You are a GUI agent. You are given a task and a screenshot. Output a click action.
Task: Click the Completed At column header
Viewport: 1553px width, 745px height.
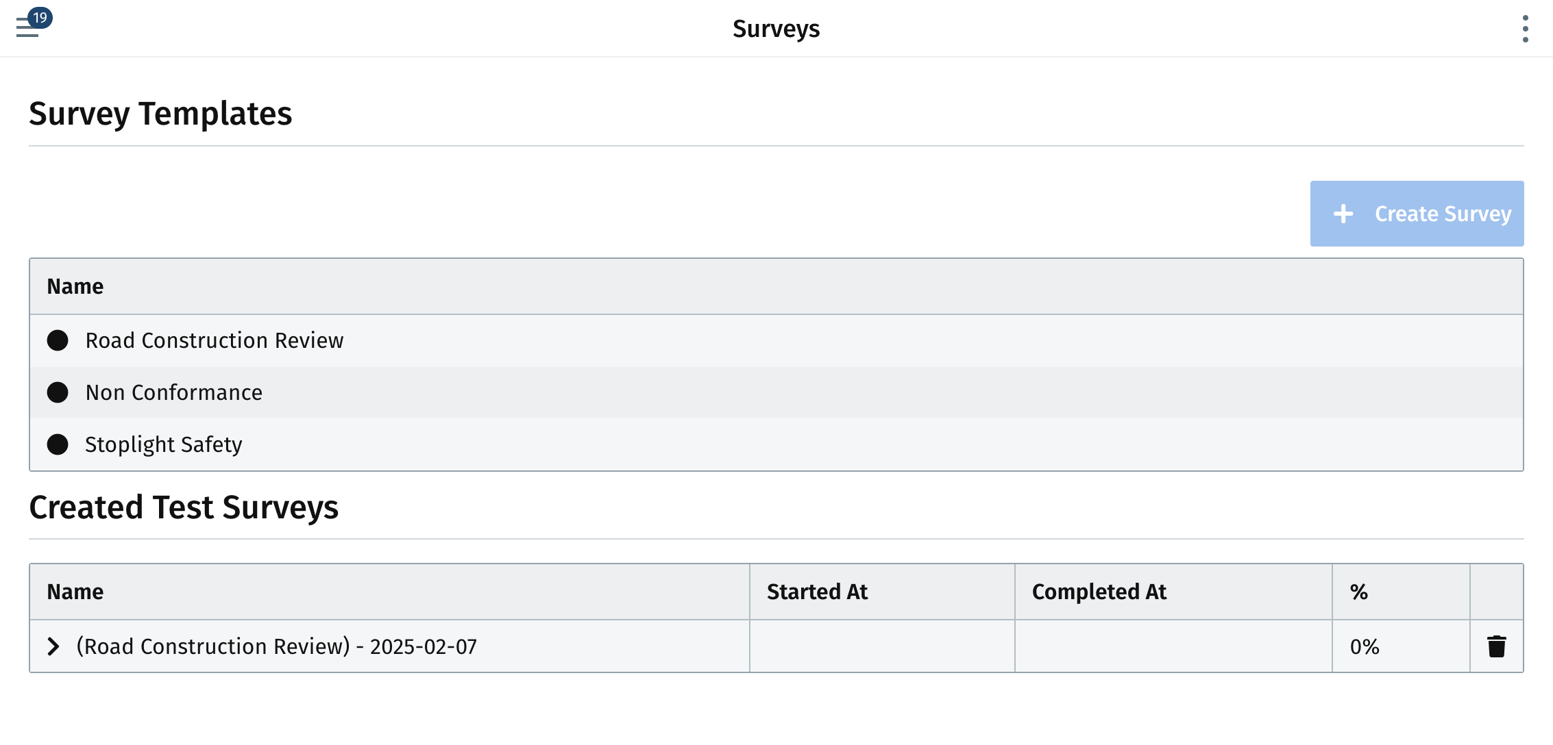tap(1099, 592)
